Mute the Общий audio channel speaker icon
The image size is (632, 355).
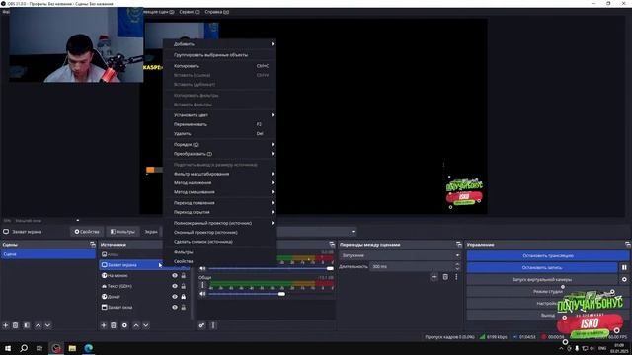point(202,294)
